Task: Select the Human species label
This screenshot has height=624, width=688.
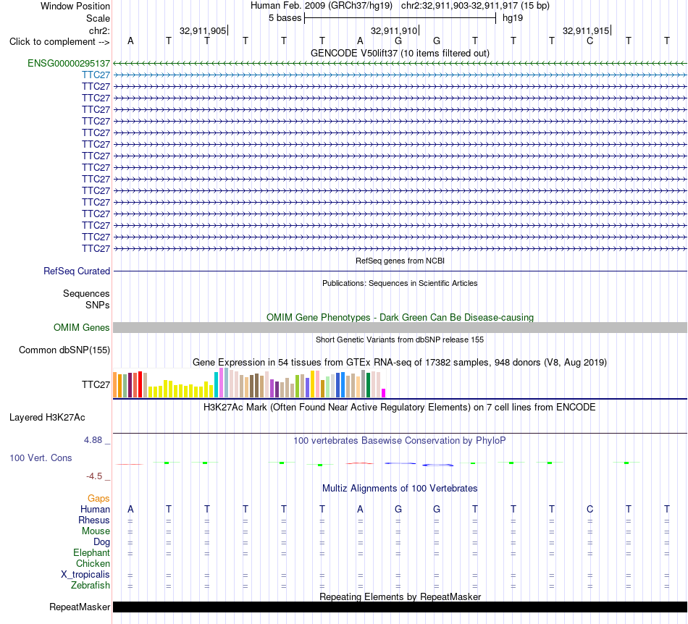Action: tap(95, 509)
